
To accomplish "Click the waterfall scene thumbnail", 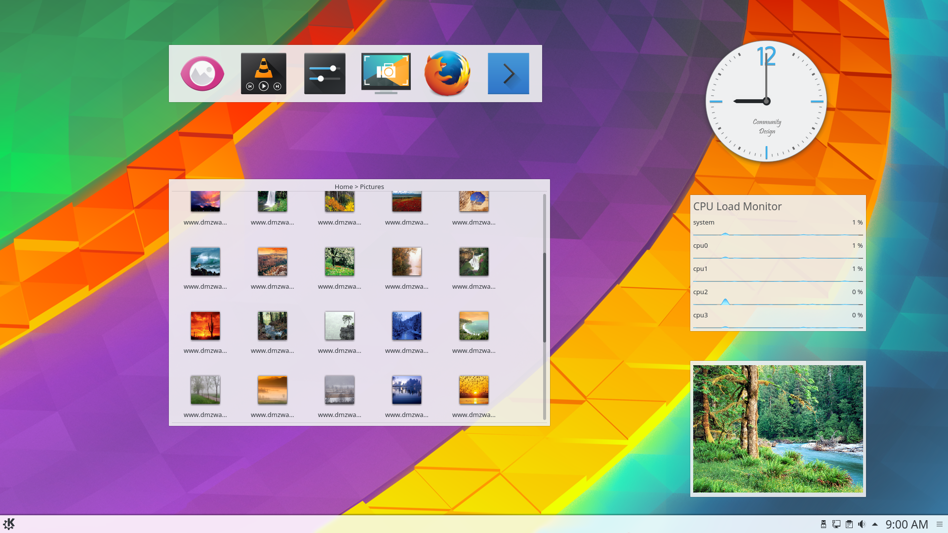I will (x=272, y=201).
